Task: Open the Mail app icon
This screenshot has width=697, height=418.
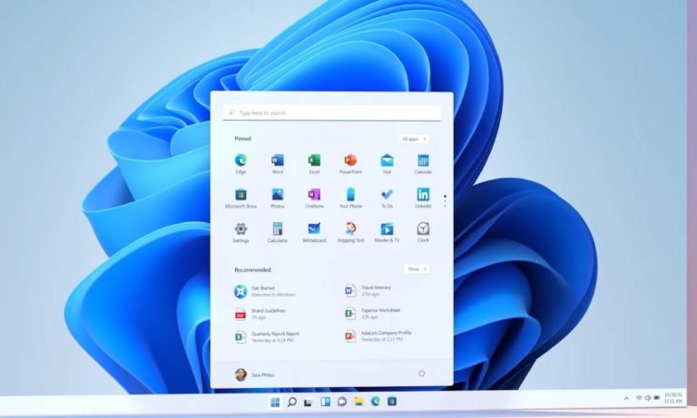Action: click(x=387, y=164)
